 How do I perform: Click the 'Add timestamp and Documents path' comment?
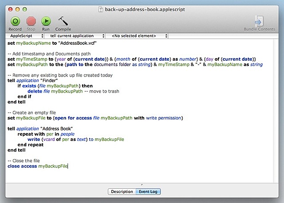pyautogui.click(x=49, y=54)
